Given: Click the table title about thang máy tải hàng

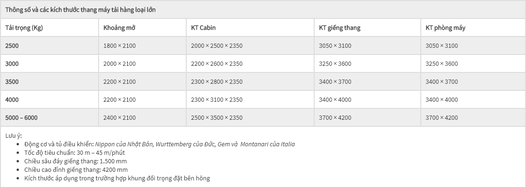Looking at the screenshot, I should [80, 10].
